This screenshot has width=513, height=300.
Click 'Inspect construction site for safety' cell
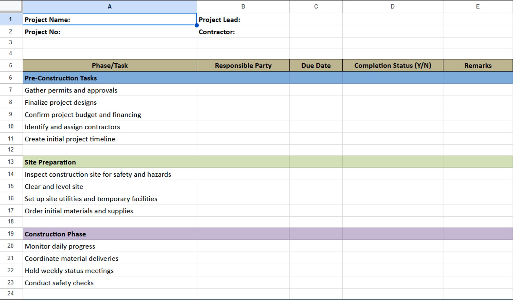[110, 174]
